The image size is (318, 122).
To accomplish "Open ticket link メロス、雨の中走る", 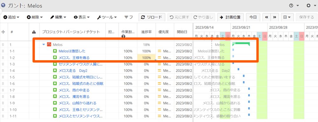I will [x=74, y=90].
